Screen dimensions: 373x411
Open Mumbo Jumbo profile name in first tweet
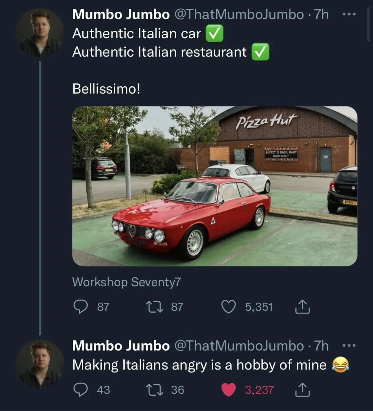click(x=121, y=14)
